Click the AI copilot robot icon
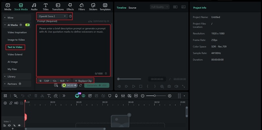The width and height of the screenshot is (262, 130). (x=77, y=96)
